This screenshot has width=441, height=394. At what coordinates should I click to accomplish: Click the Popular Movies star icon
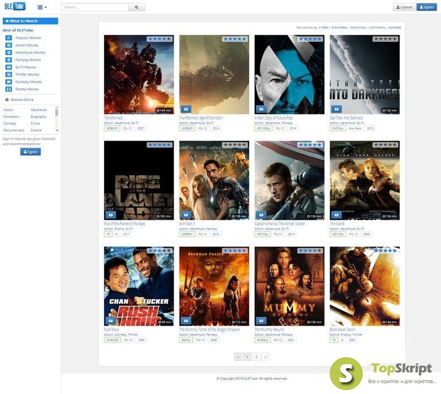coord(9,37)
